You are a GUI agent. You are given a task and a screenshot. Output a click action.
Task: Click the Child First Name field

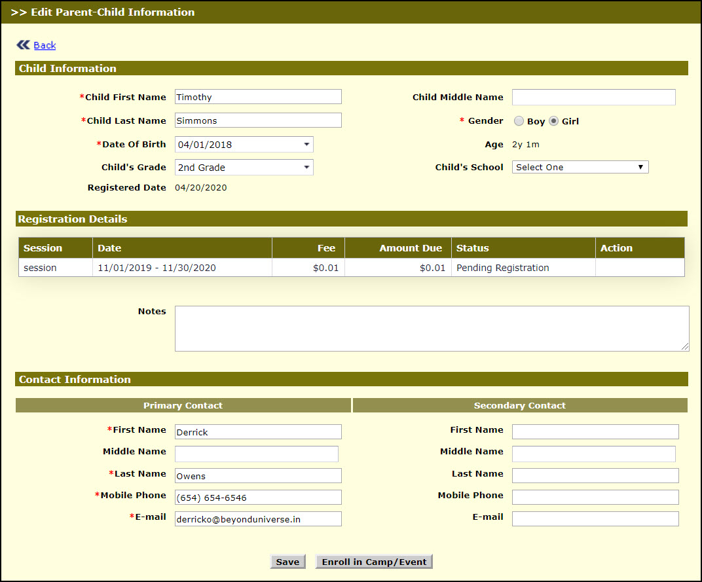click(x=258, y=97)
